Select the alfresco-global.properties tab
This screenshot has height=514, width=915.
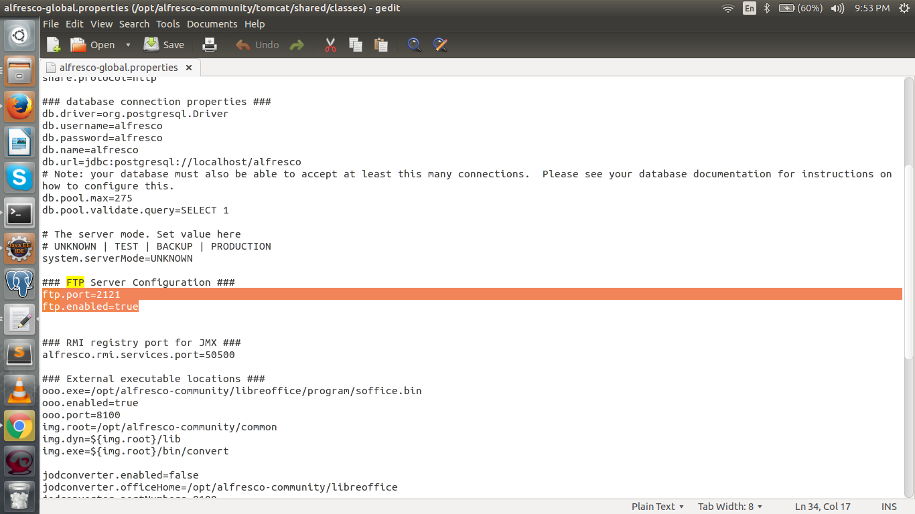point(119,68)
